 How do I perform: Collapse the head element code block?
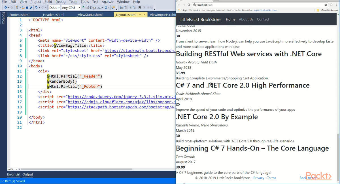[27, 35]
